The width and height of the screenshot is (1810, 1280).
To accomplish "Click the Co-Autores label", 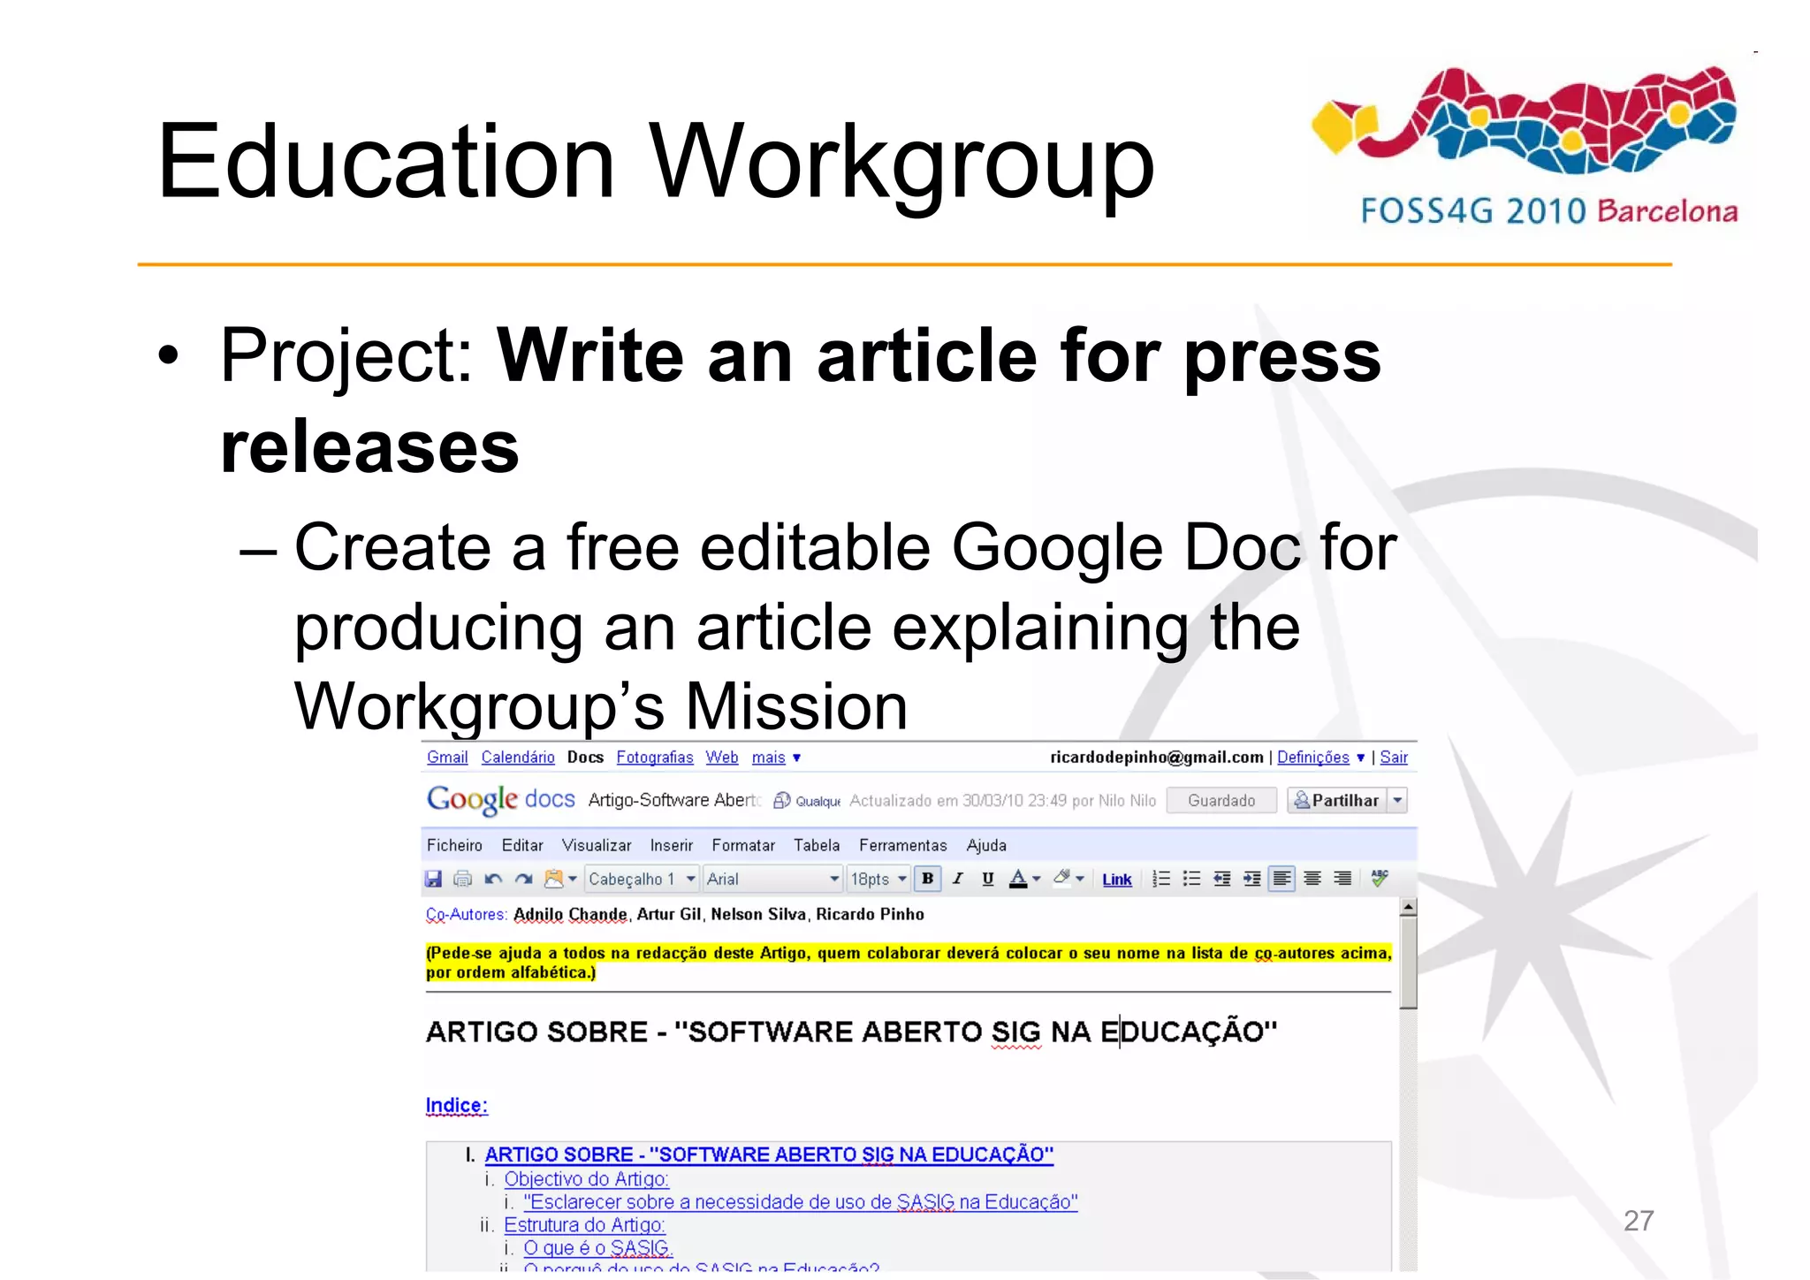I will [x=467, y=914].
